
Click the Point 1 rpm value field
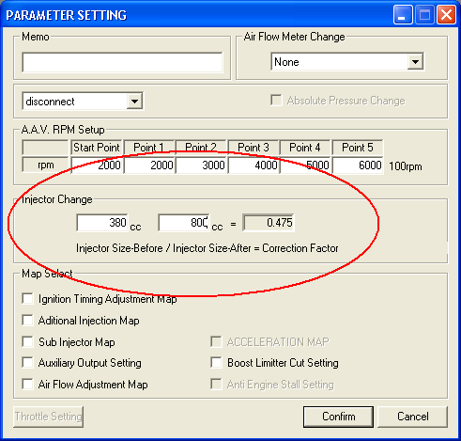149,165
